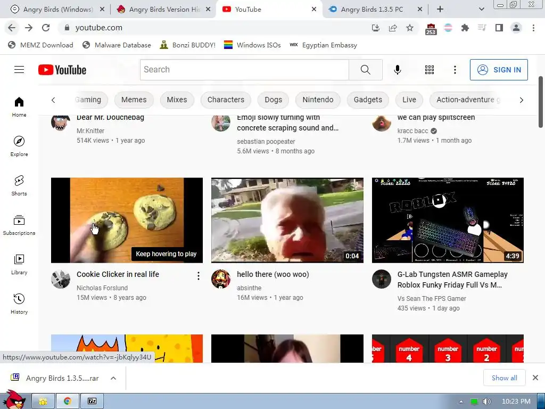Open History in the sidebar
This screenshot has height=409, width=545.
pyautogui.click(x=19, y=304)
